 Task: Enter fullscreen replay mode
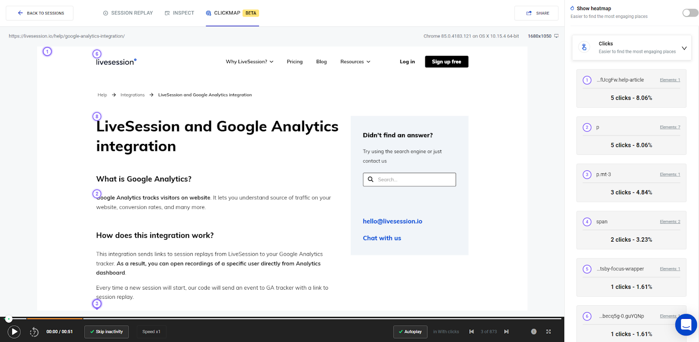point(548,332)
